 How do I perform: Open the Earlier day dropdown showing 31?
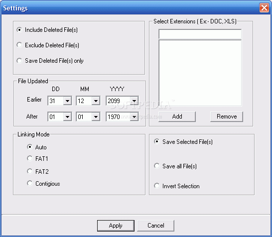click(67, 101)
